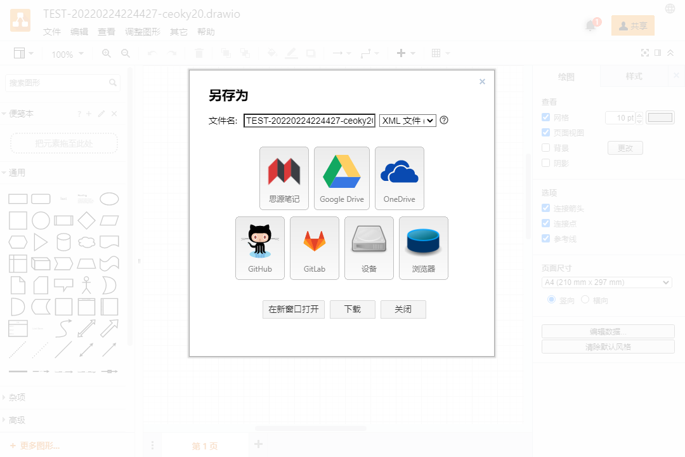Open the notifications bell
This screenshot has height=457, width=685.
(590, 25)
